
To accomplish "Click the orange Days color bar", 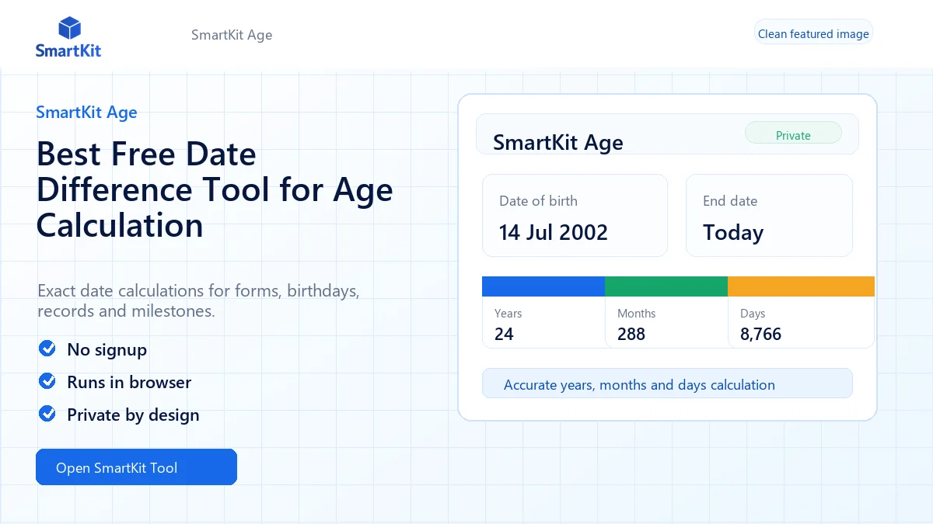I will [801, 286].
